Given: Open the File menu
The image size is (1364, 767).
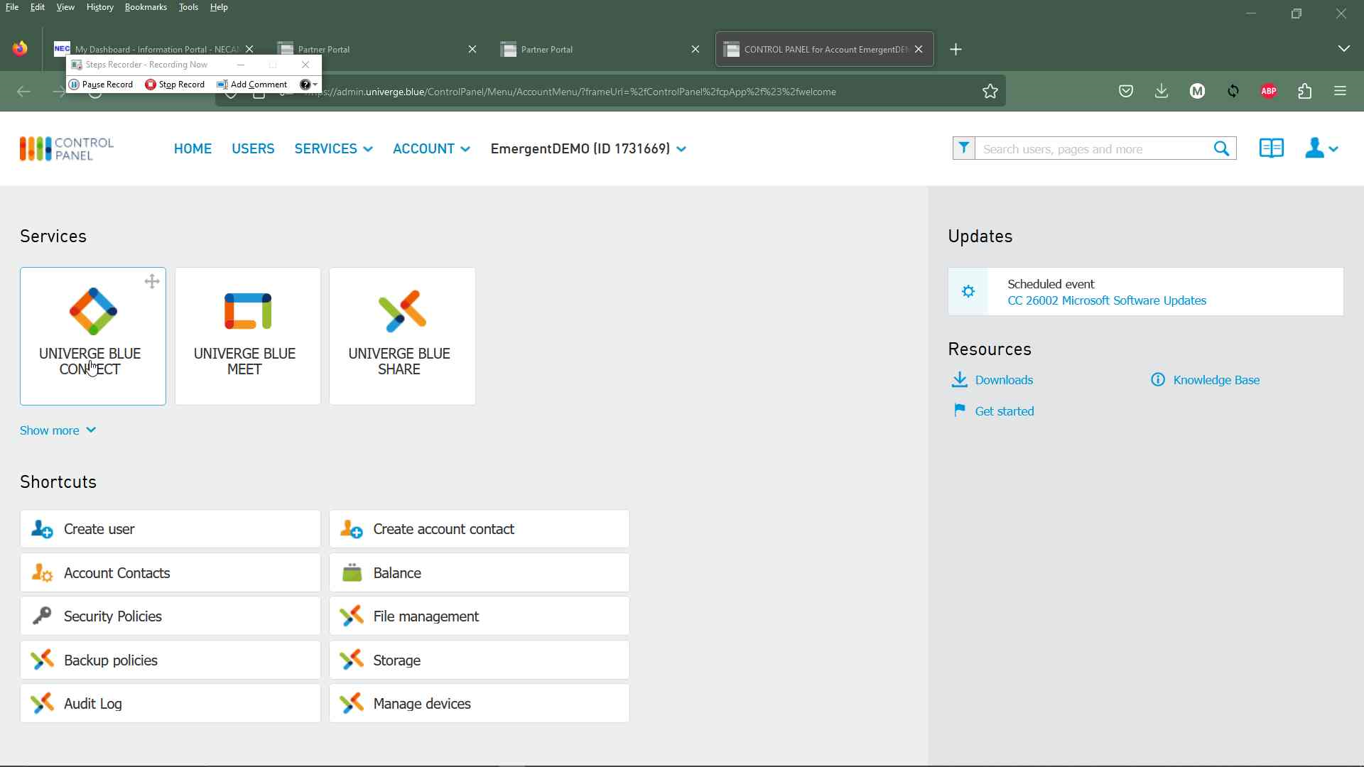Looking at the screenshot, I should 12,7.
